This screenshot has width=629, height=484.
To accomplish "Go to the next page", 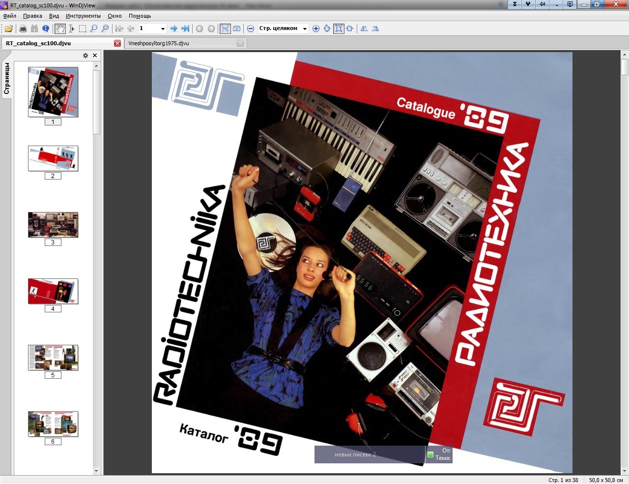I will point(173,29).
